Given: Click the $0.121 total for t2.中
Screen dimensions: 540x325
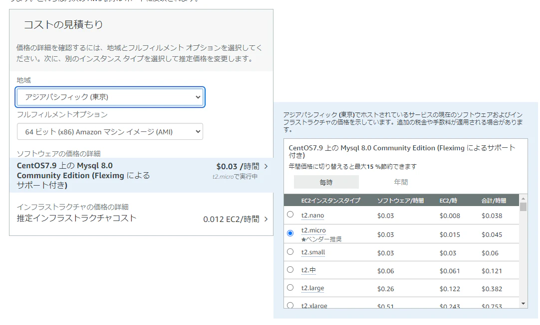Looking at the screenshot, I should pyautogui.click(x=492, y=271).
